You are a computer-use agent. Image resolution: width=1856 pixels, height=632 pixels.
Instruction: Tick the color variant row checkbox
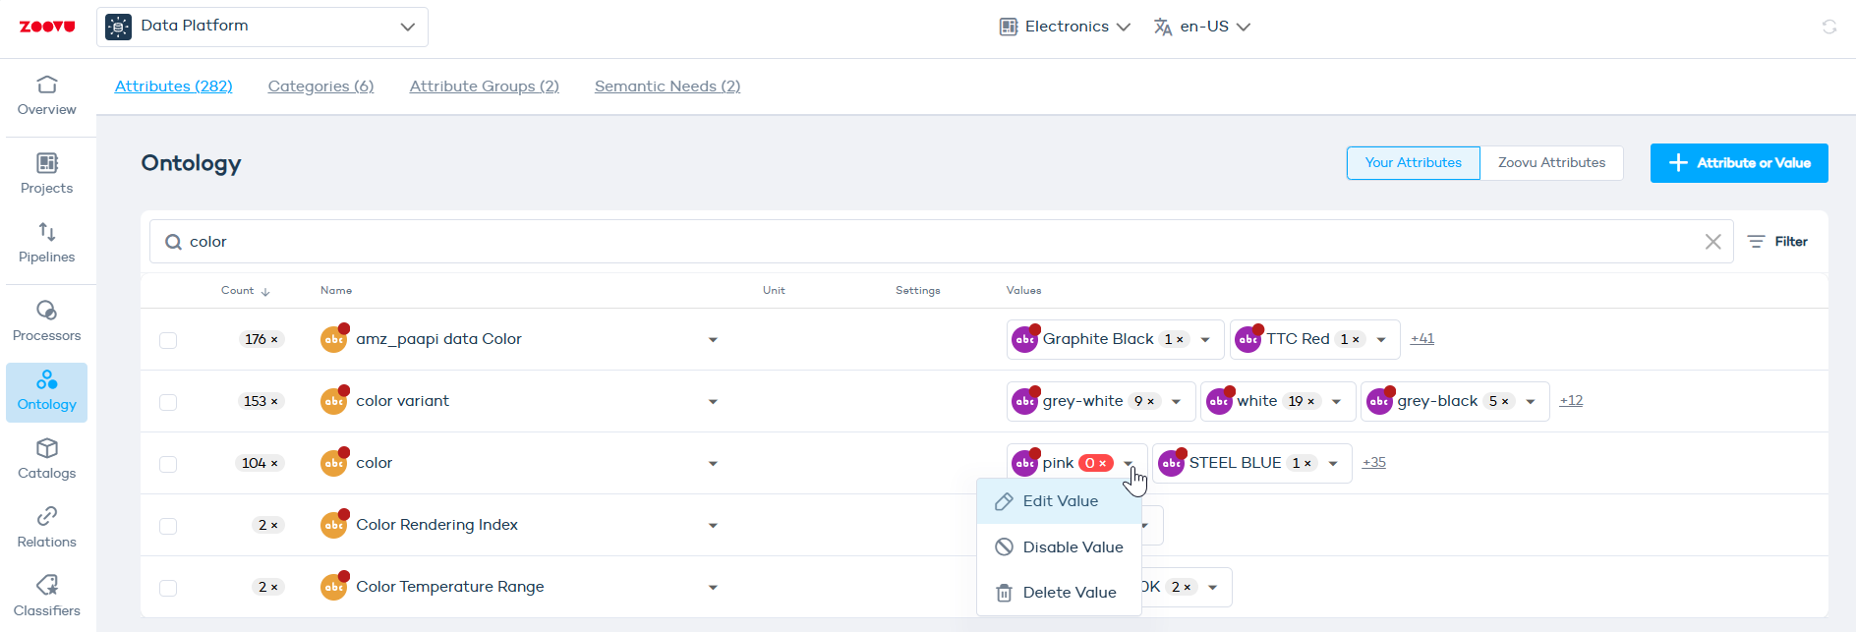168,402
